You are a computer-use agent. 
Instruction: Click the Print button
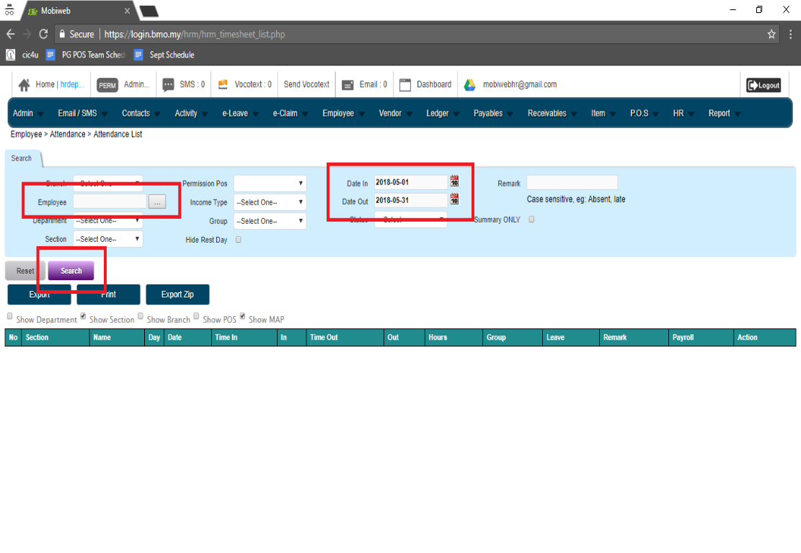pyautogui.click(x=108, y=295)
